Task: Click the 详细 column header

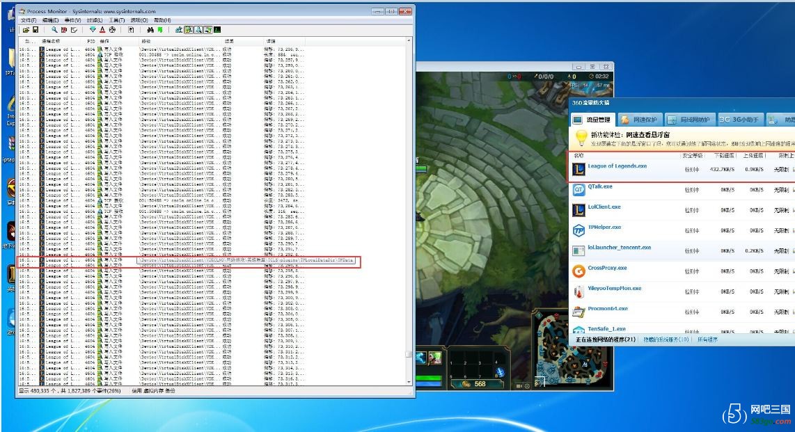Action: coord(271,41)
